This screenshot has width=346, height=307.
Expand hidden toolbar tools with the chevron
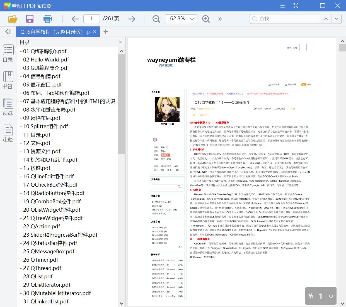pos(220,19)
